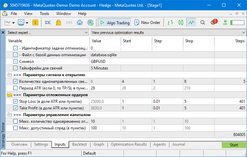Open the Market shopping bag icon
Viewport: 247px width, 157px height.
58,23
